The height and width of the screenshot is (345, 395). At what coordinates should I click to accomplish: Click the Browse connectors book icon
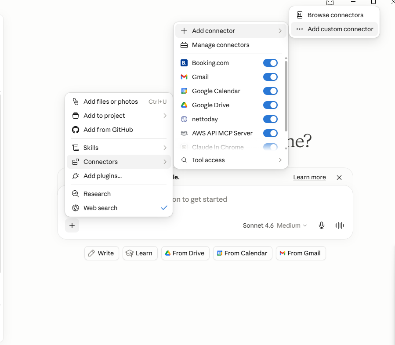(300, 15)
